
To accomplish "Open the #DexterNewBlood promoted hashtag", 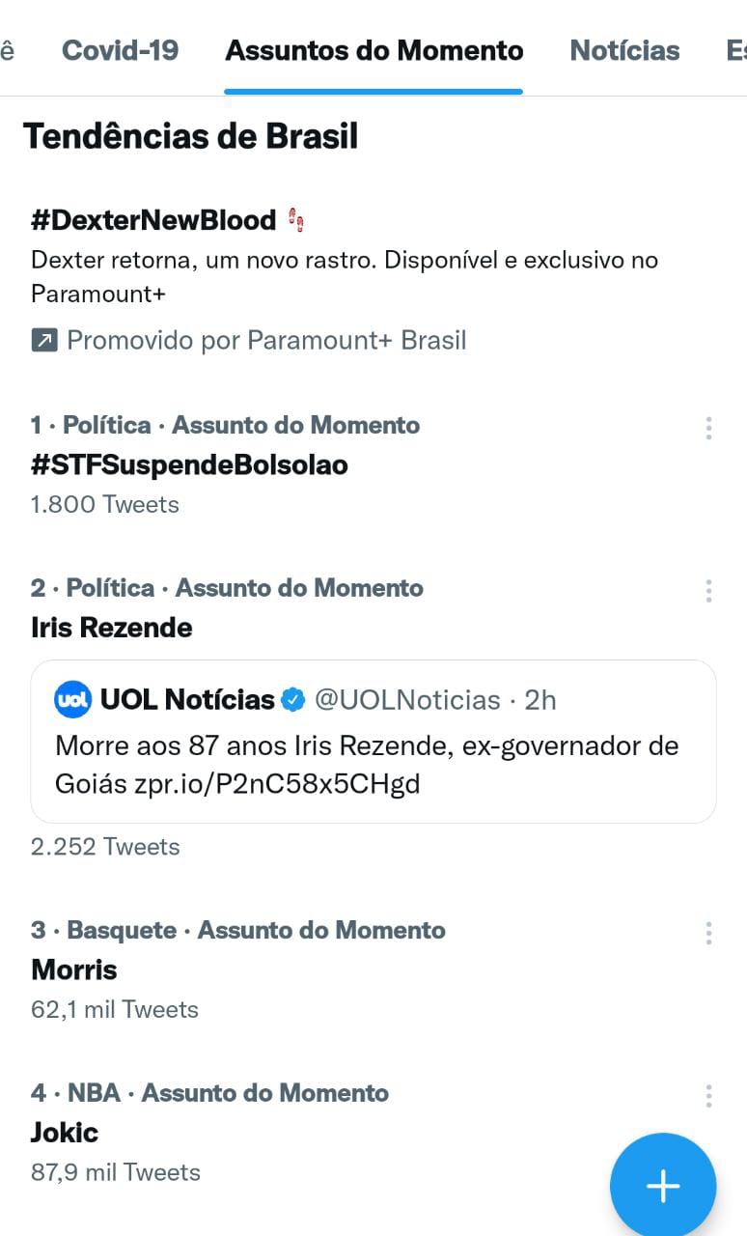I will 153,220.
